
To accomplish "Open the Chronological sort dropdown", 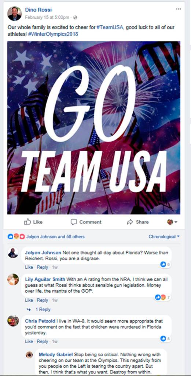I will [164, 237].
